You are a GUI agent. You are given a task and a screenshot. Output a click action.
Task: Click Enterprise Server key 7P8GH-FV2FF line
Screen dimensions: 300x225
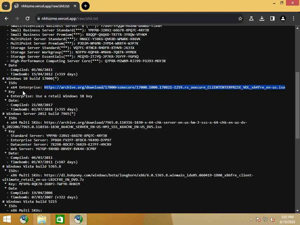(59, 140)
